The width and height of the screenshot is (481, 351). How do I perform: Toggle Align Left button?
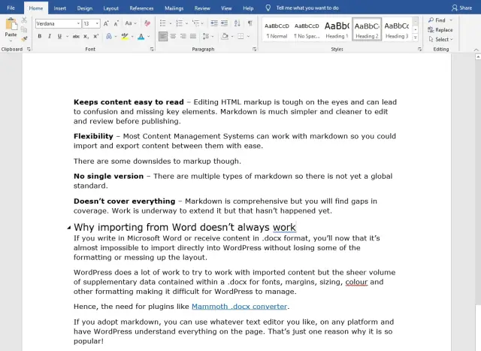163,37
